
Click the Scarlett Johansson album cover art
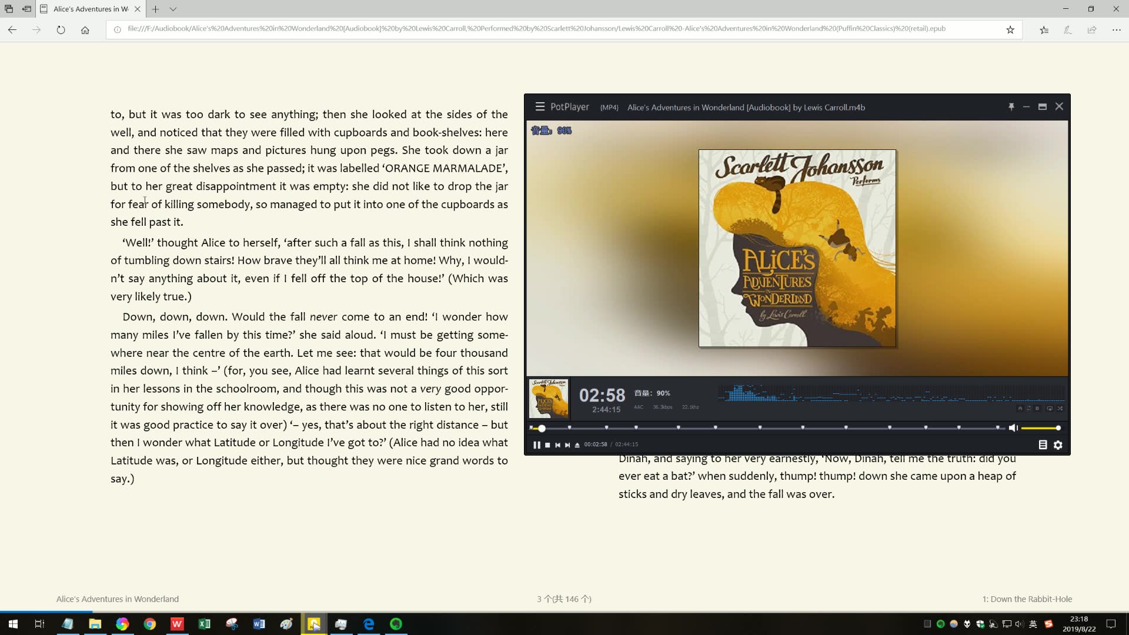pos(797,248)
